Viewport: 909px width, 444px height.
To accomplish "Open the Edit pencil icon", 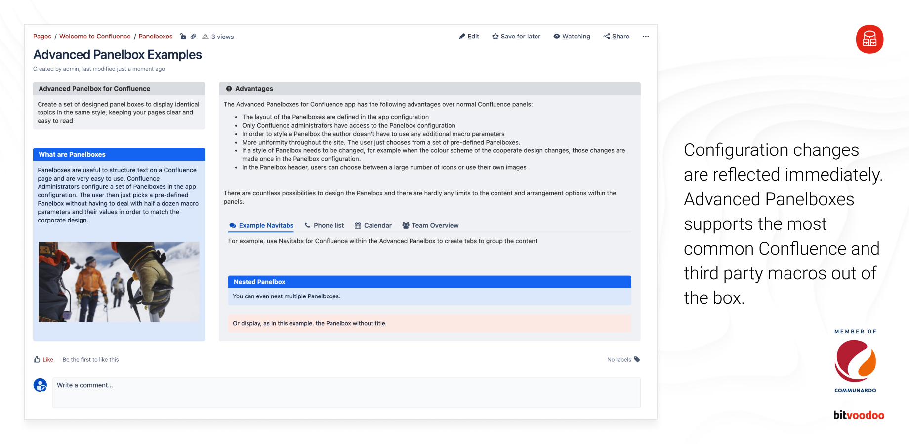I will pyautogui.click(x=462, y=36).
